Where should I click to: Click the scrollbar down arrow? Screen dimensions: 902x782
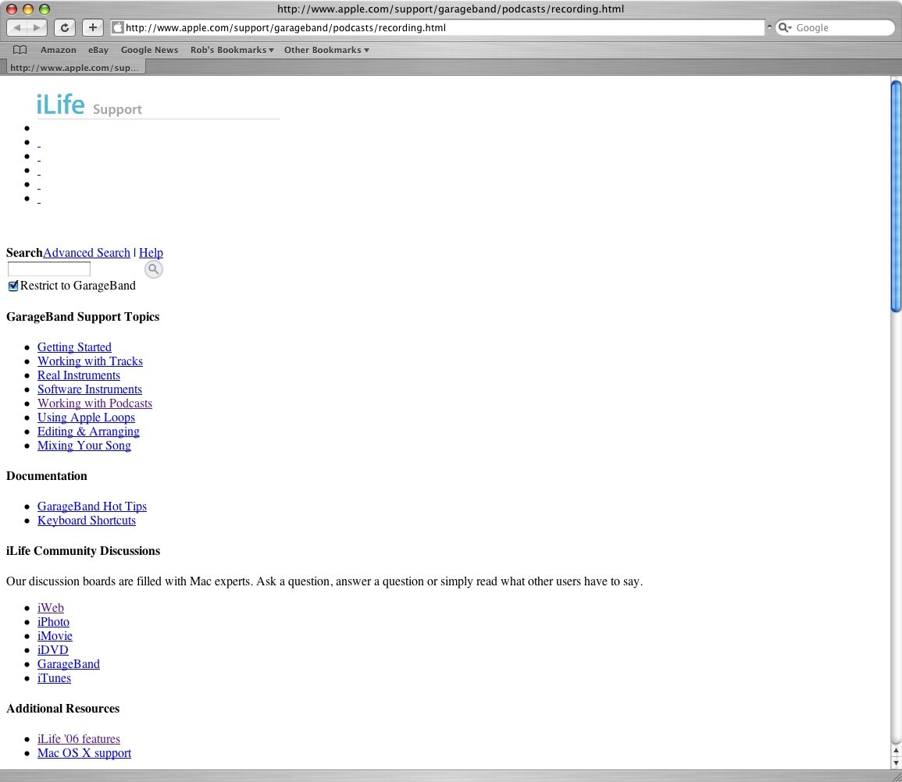tap(896, 763)
